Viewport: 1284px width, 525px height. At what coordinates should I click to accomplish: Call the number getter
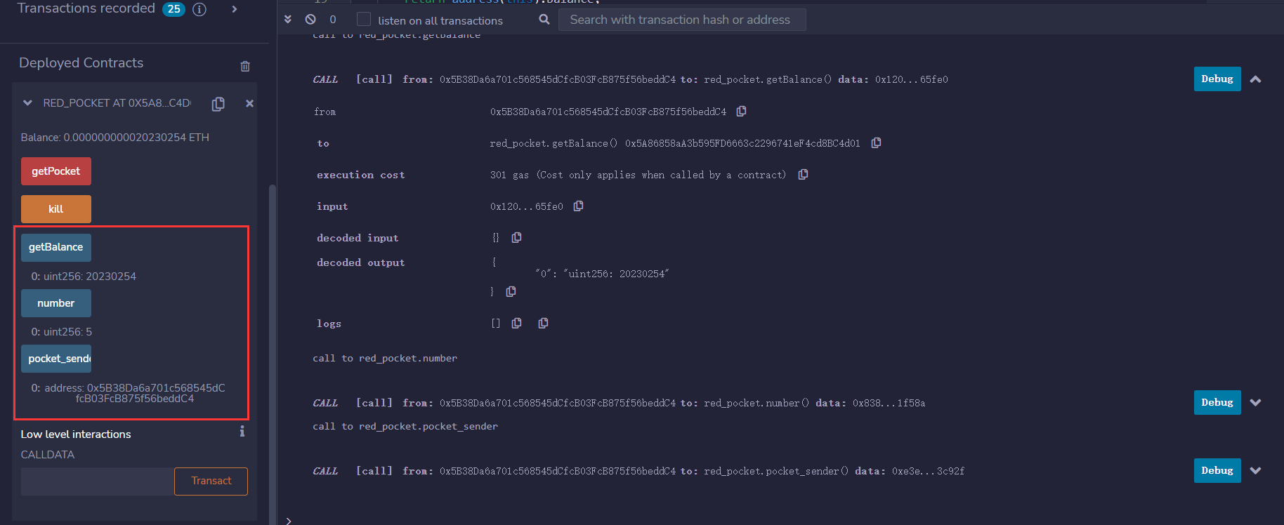coord(56,303)
